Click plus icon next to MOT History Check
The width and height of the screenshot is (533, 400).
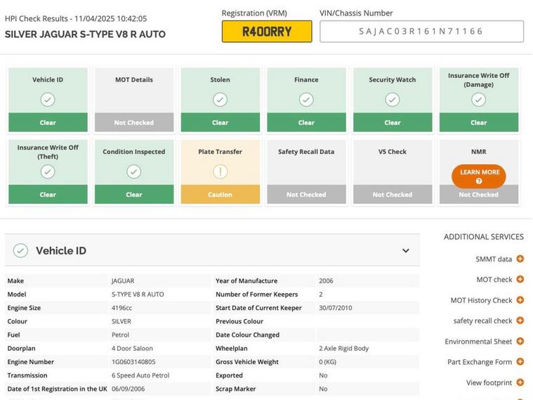pyautogui.click(x=520, y=300)
